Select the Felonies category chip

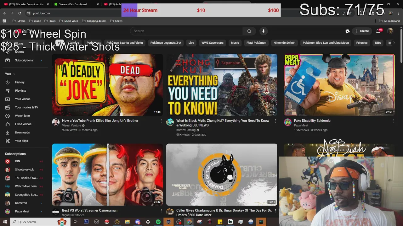tap(362, 43)
